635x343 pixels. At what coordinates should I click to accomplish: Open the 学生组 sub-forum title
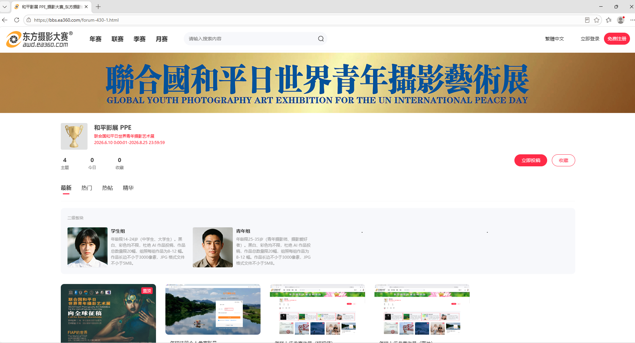point(118,231)
